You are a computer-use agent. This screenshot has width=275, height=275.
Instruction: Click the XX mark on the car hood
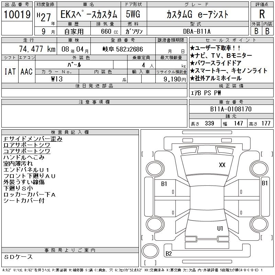[222, 165]
